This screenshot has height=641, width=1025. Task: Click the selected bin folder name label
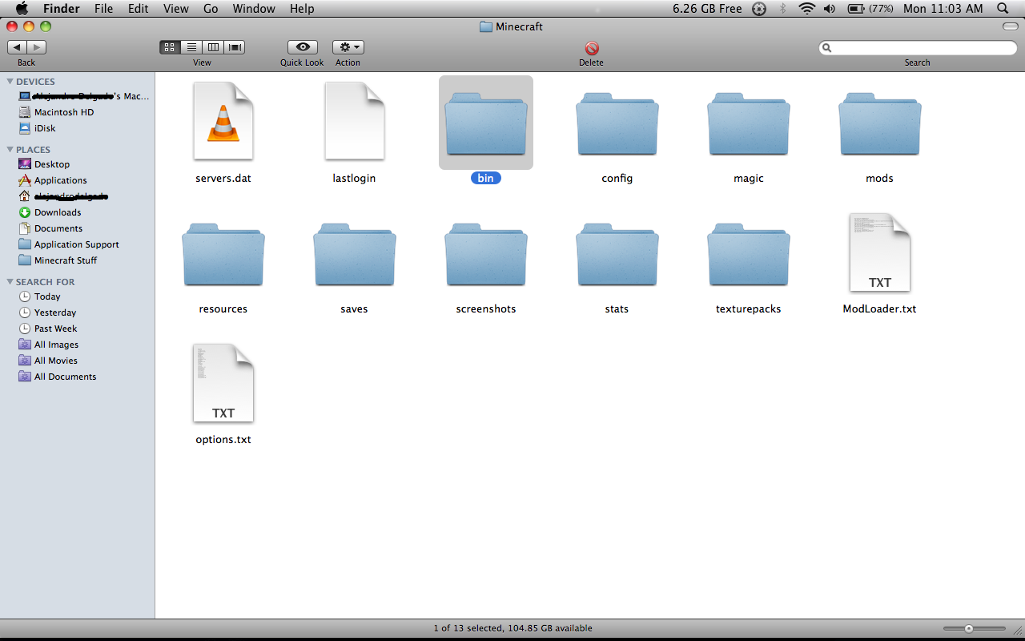(486, 178)
